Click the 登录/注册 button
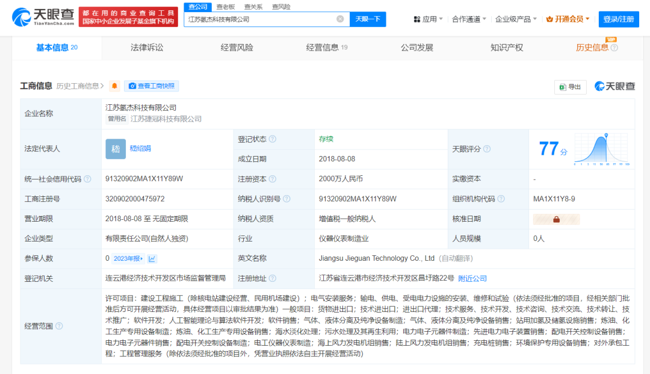 pos(619,19)
